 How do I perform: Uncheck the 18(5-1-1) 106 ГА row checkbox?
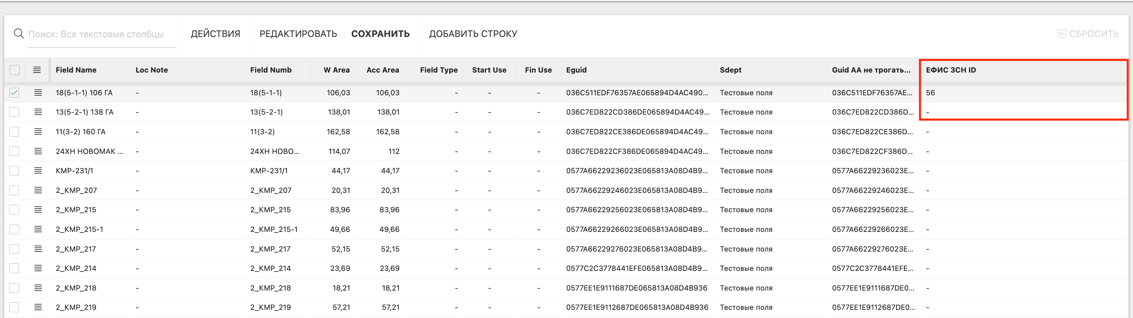click(x=15, y=93)
